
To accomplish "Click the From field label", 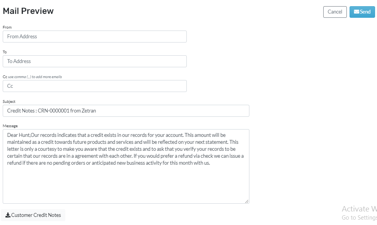I will 7,27.
